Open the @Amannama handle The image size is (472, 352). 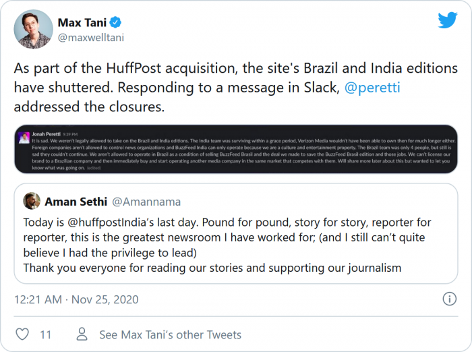click(146, 202)
